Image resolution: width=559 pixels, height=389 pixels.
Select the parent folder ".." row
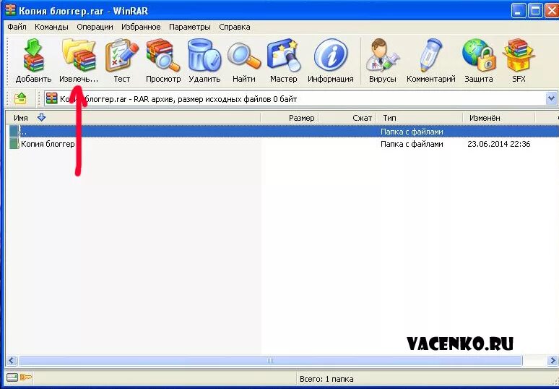(282, 132)
